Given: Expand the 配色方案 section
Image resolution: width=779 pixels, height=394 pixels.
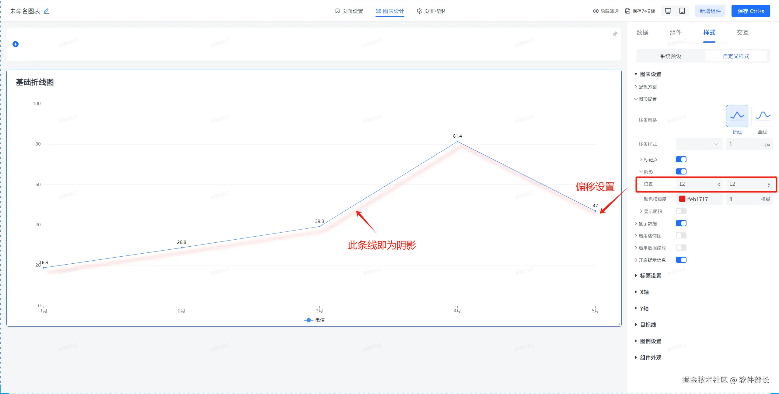Looking at the screenshot, I should pos(647,87).
